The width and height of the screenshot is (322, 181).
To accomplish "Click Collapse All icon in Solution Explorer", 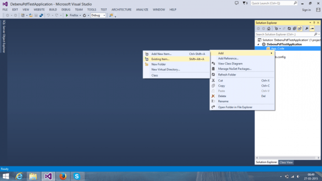I will pos(294,28).
